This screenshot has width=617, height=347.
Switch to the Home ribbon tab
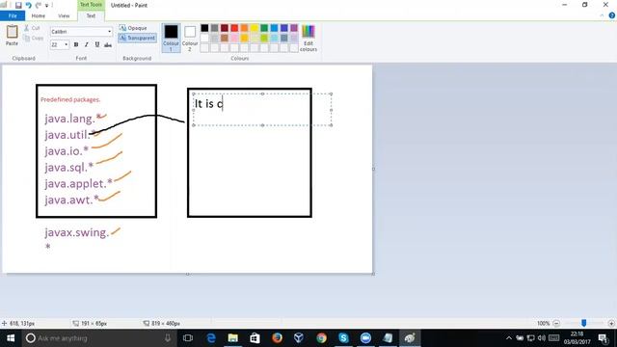click(x=39, y=15)
